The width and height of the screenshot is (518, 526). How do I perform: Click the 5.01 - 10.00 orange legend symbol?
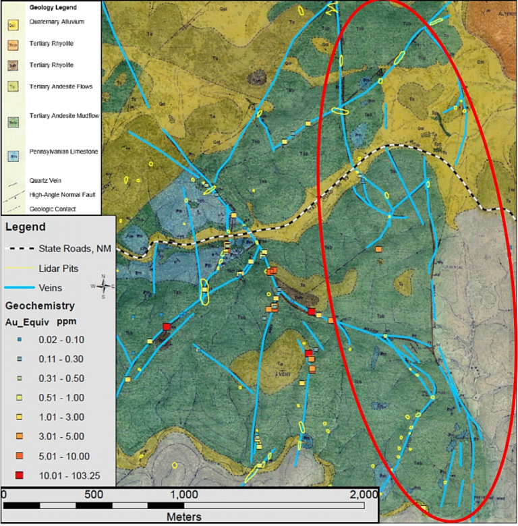point(20,456)
